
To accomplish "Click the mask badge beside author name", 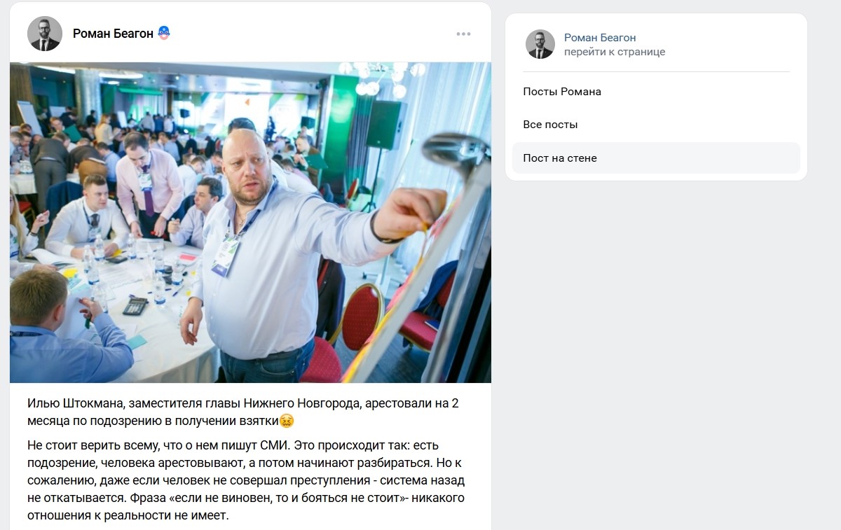I will pos(163,33).
